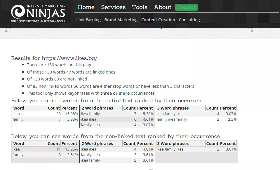Click the green Contact button
The width and height of the screenshot is (280, 170).
[x=187, y=7]
